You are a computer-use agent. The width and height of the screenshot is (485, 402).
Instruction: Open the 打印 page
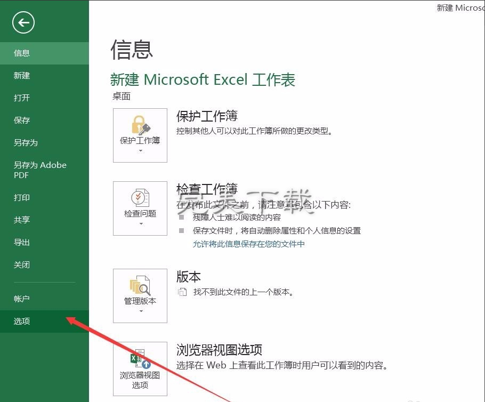[44, 197]
